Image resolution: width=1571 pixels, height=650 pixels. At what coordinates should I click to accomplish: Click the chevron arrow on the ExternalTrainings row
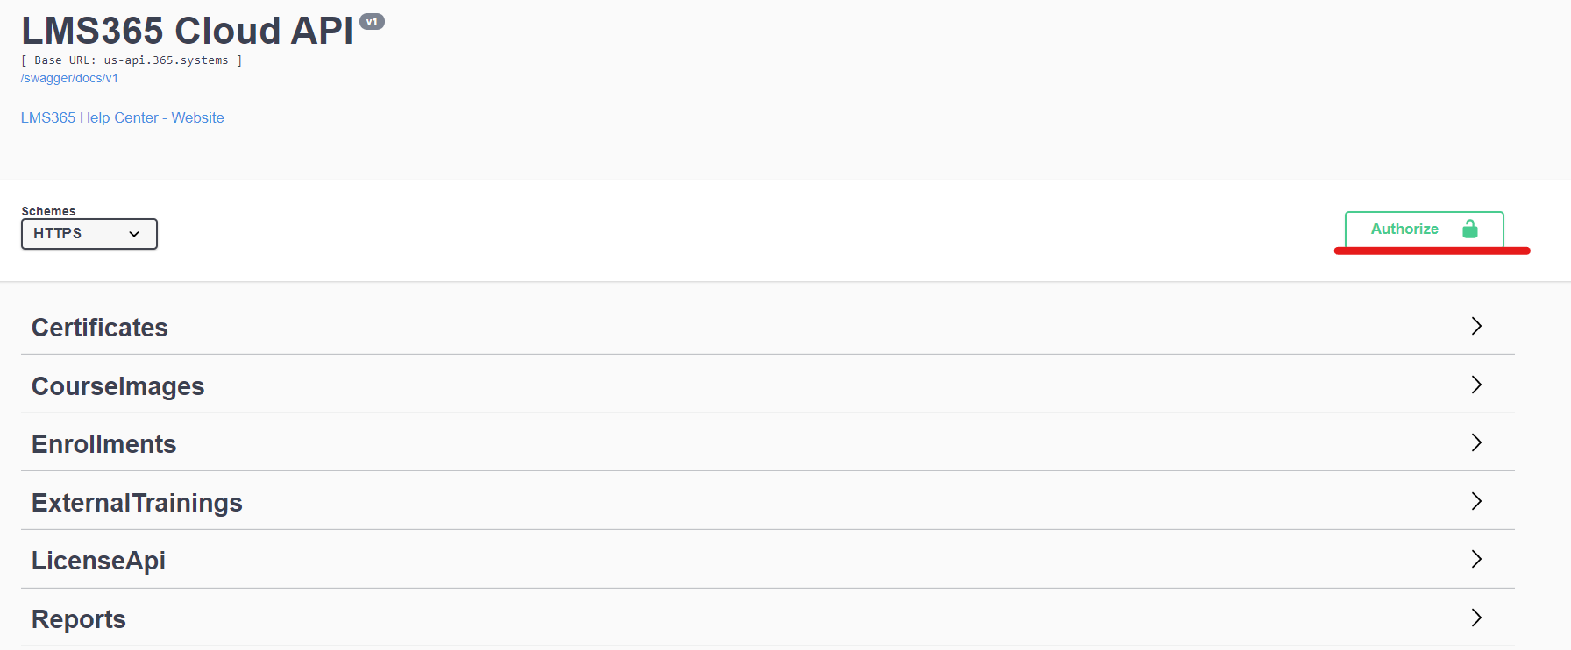pyautogui.click(x=1476, y=501)
